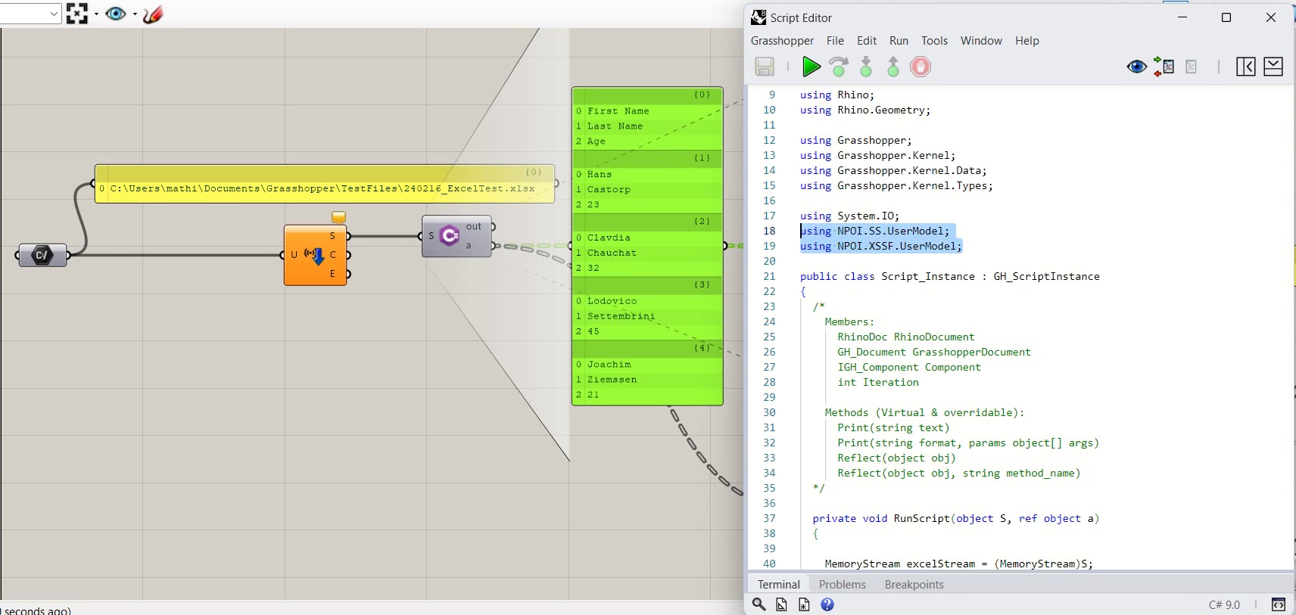Expand the arrow next to zoom extents

(x=96, y=14)
